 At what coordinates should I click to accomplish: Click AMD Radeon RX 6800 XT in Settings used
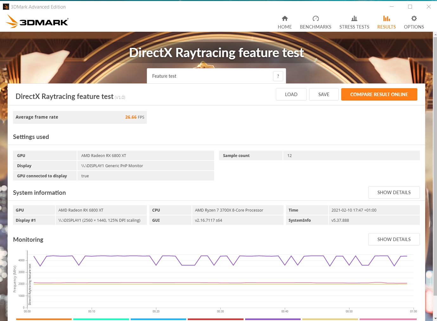(104, 155)
